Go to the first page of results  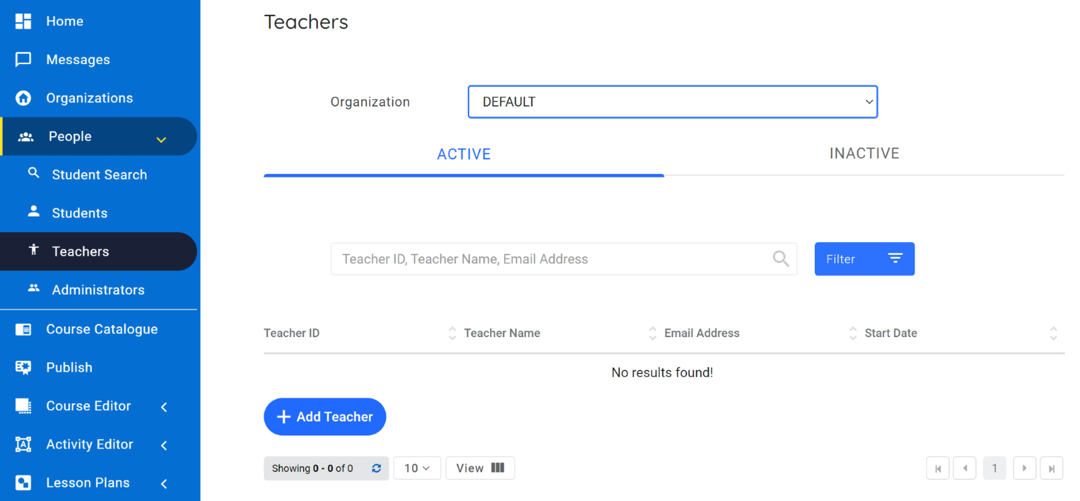(x=938, y=468)
